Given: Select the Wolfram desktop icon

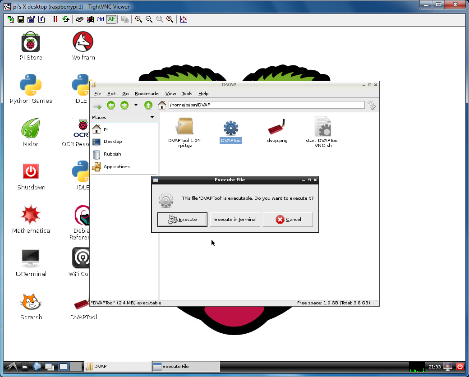Looking at the screenshot, I should coord(83,46).
